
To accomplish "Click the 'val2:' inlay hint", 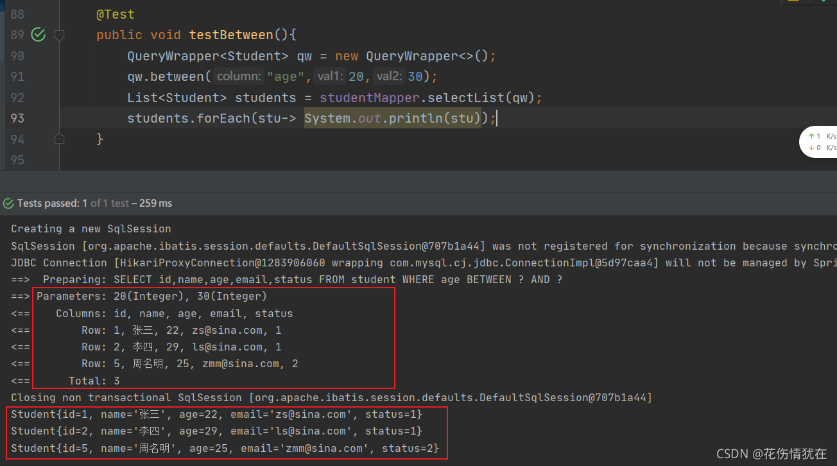I will pos(390,77).
